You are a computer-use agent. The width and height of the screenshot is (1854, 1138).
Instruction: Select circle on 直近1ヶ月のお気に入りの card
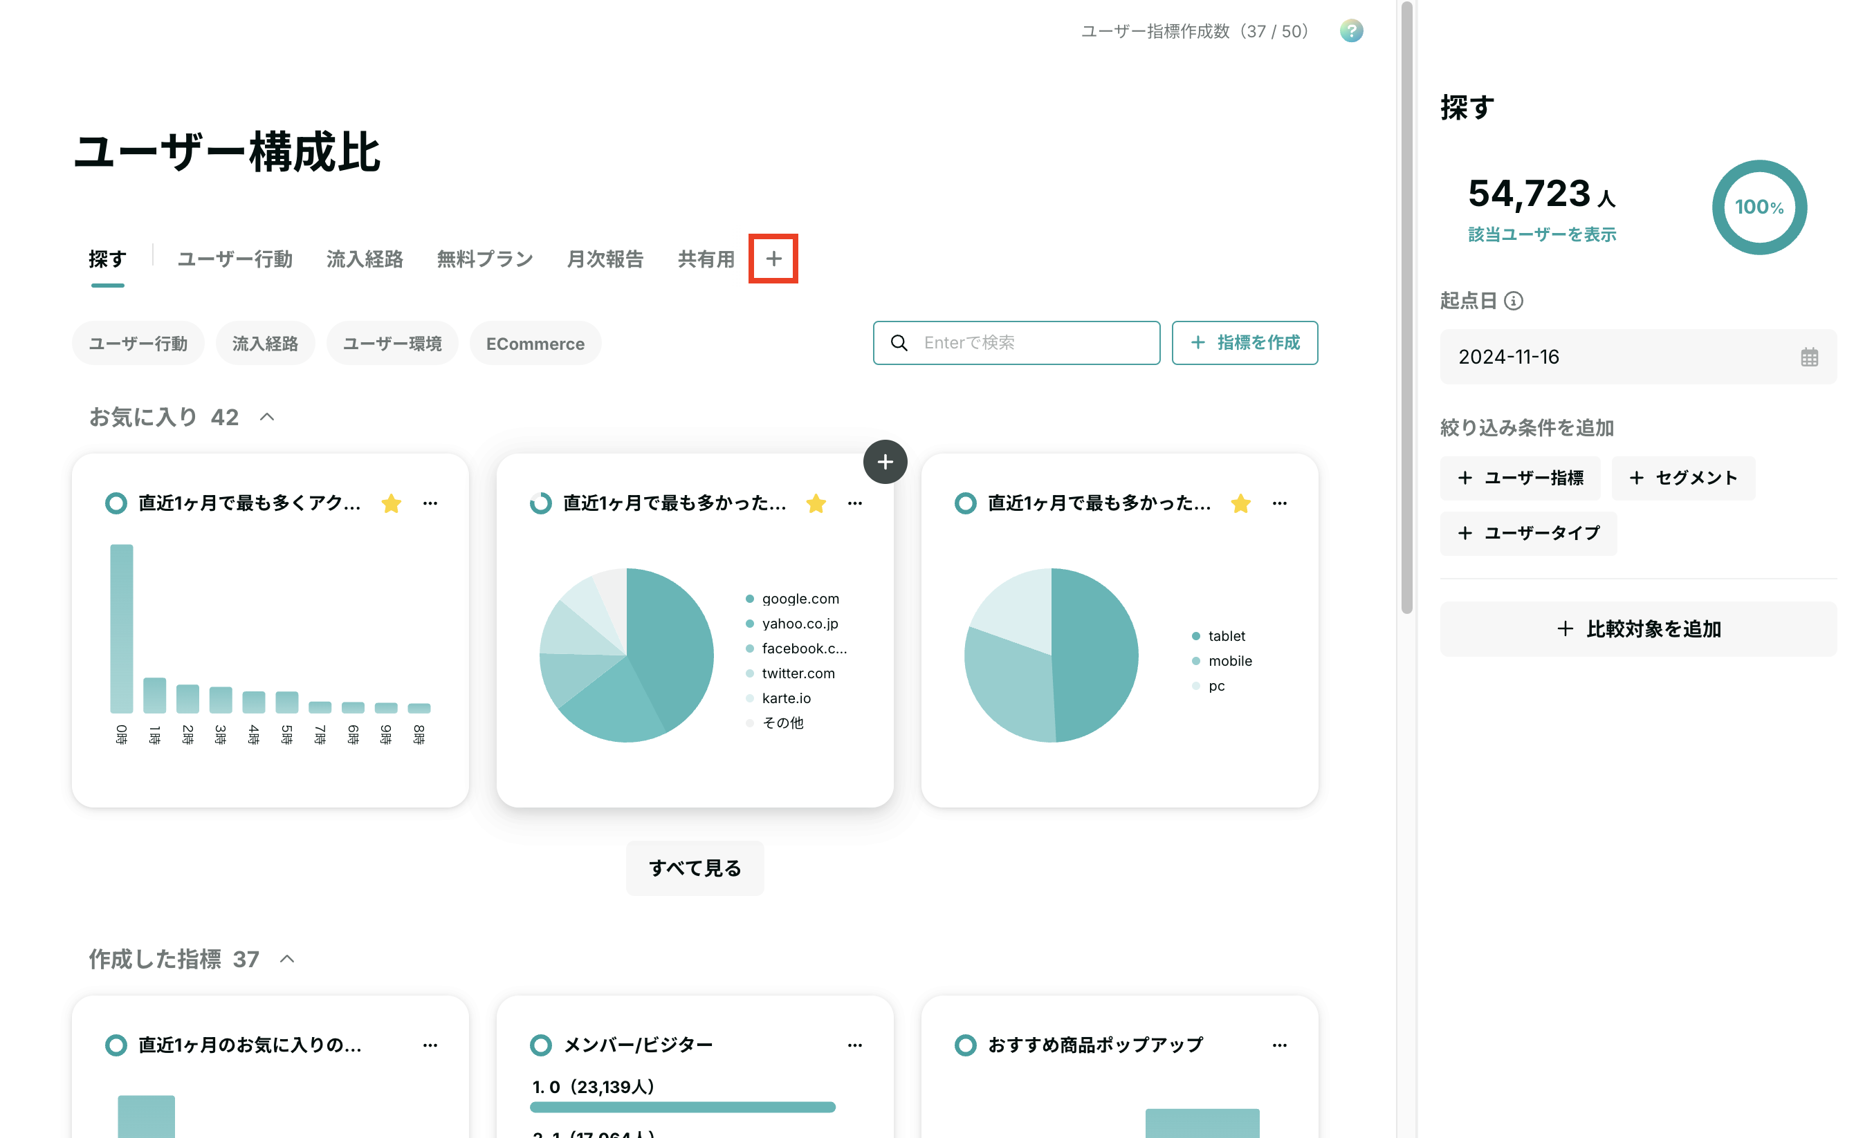point(116,1045)
